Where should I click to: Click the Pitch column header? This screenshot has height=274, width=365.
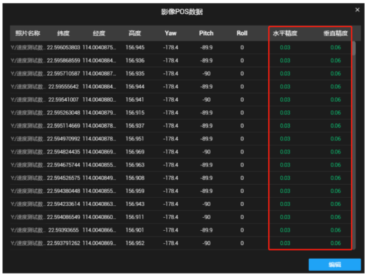pyautogui.click(x=206, y=34)
